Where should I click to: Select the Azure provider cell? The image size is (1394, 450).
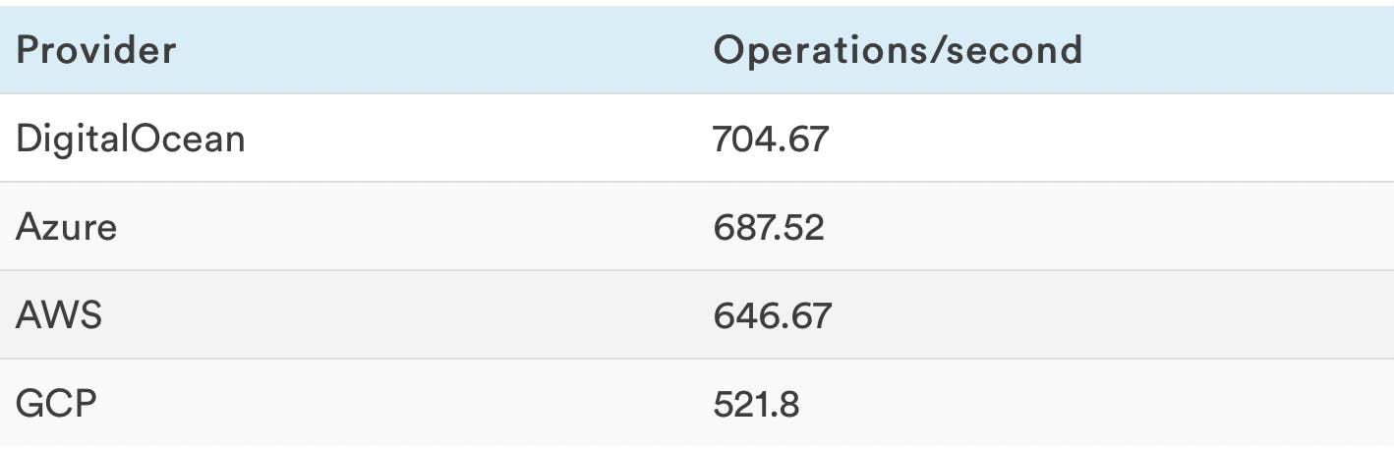(x=66, y=227)
